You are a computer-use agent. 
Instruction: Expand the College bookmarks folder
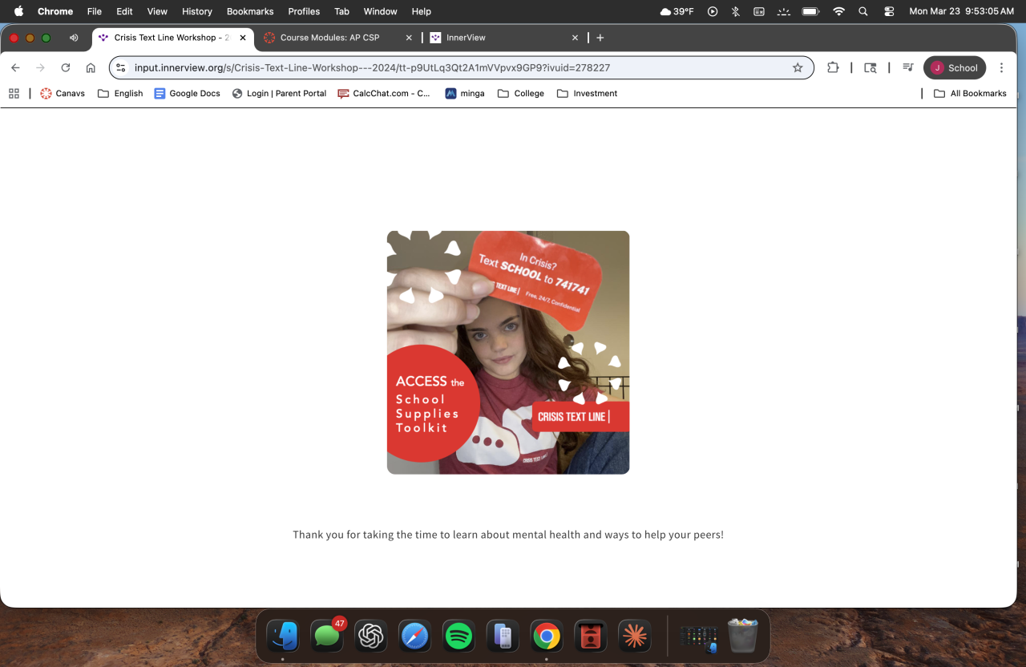(521, 94)
